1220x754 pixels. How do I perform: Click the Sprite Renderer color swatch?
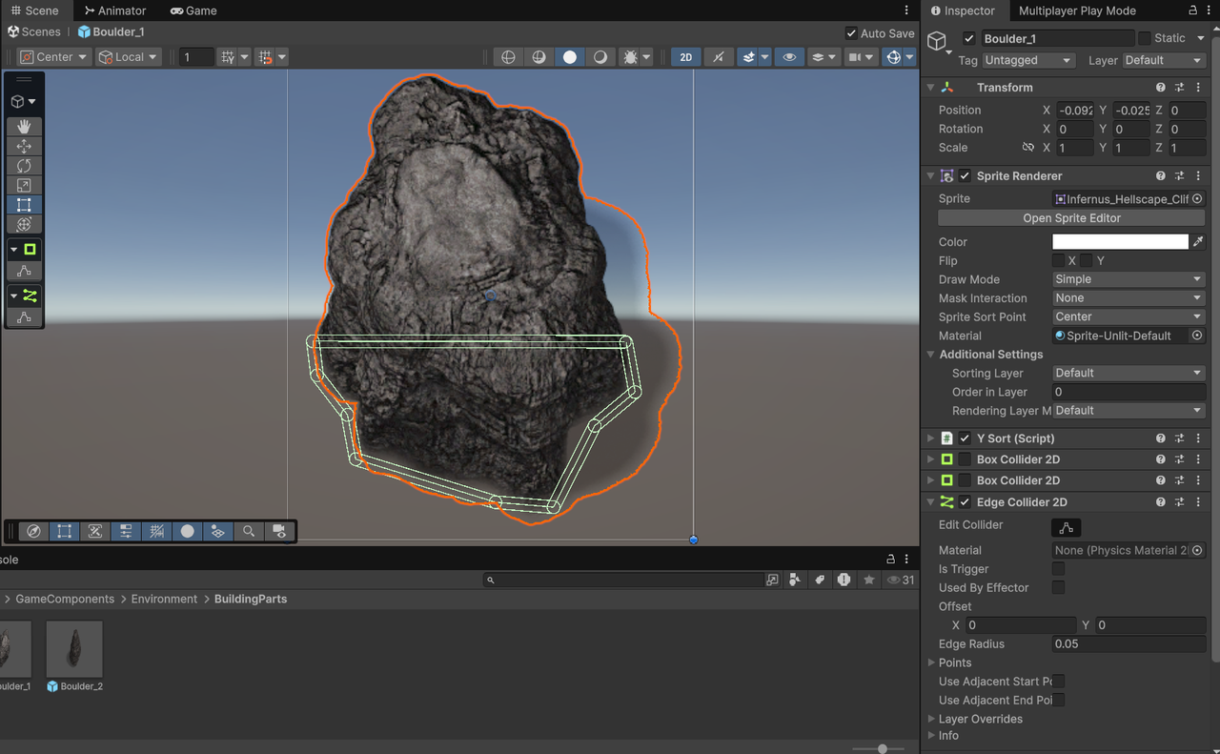point(1120,242)
